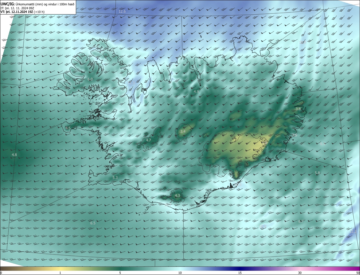Click the 4.8 value label over the sea
Viewport: 360px width, 275px height.
click(x=14, y=155)
